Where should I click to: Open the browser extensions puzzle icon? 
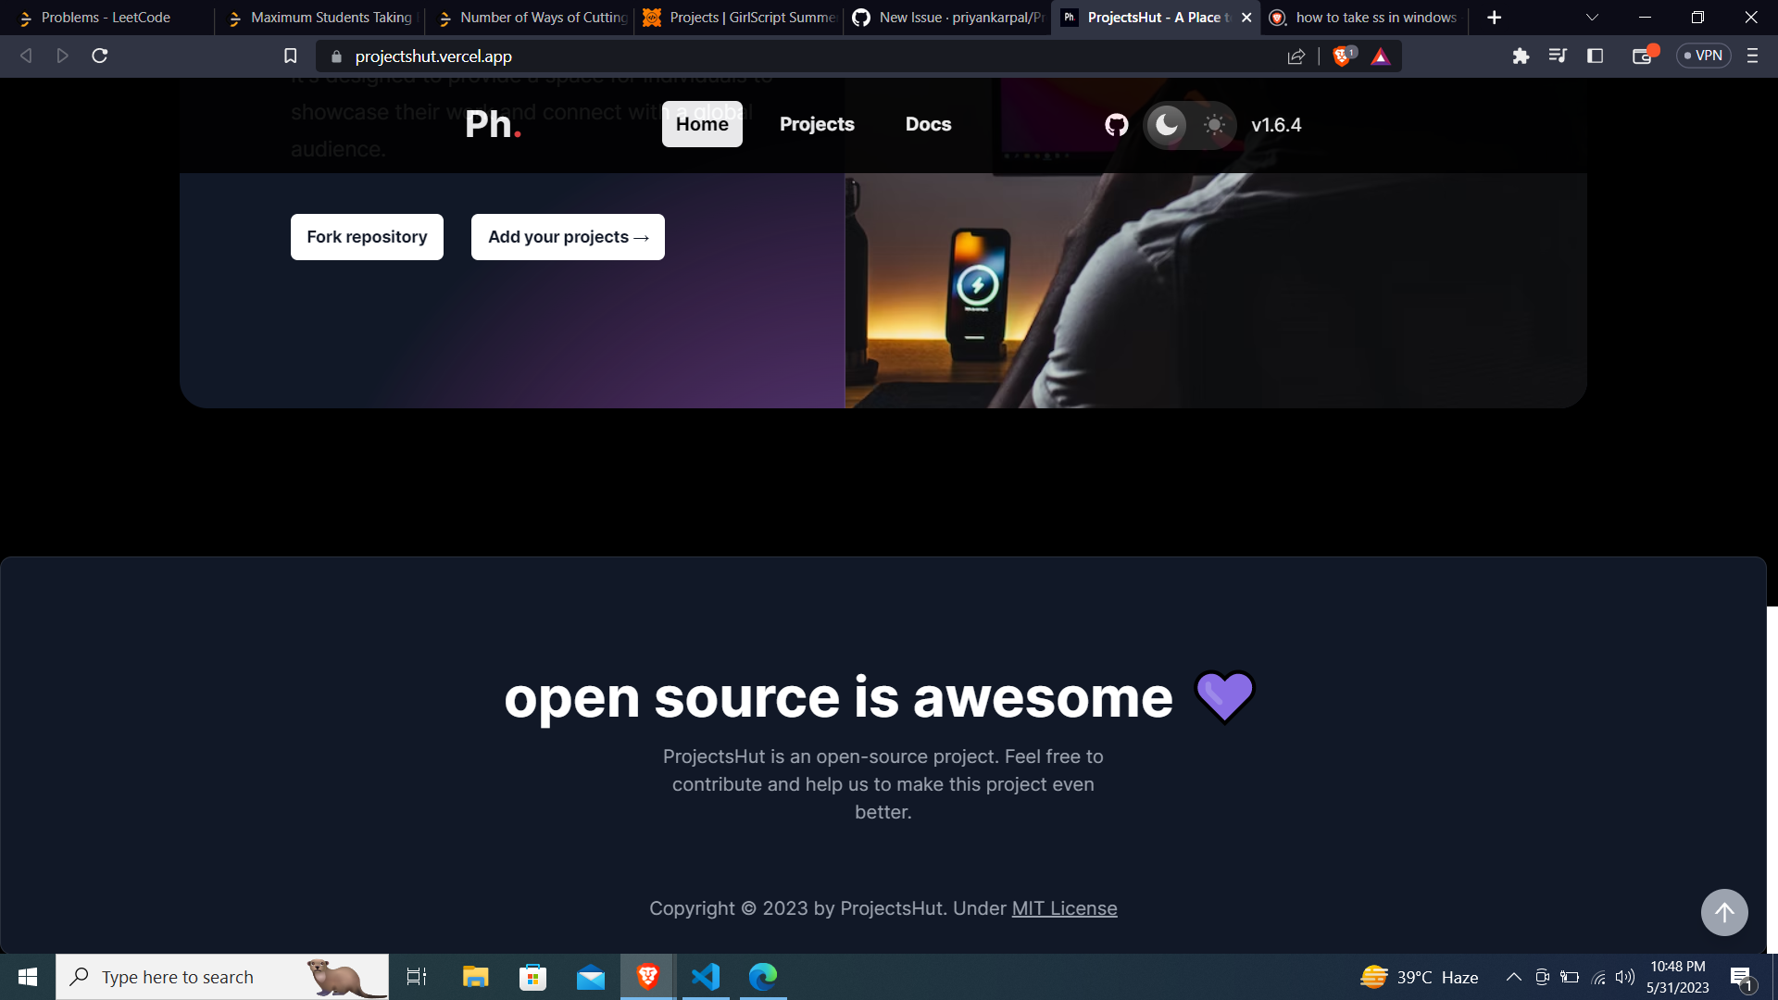click(x=1520, y=56)
